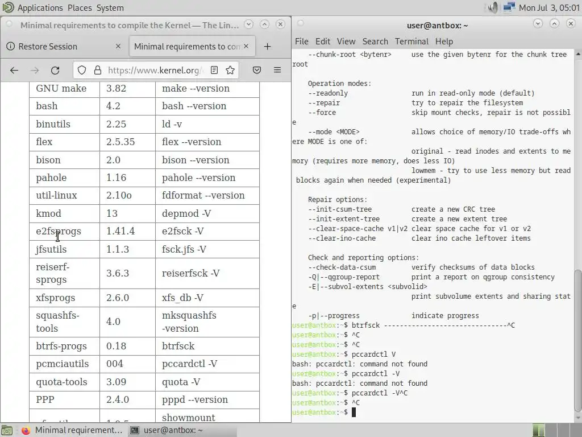Open the Places menu

[80, 8]
